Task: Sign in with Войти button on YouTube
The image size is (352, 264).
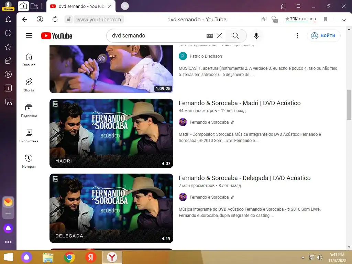Action: pyautogui.click(x=323, y=36)
